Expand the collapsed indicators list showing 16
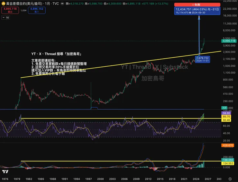This screenshot has height=182, width=238. tap(5, 18)
